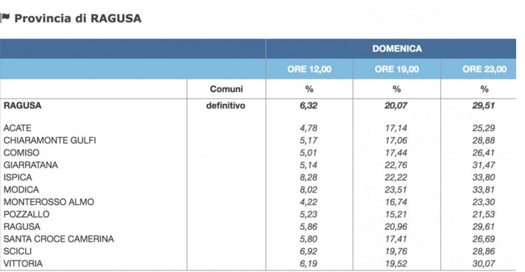This screenshot has width=525, height=272.
Task: Select the ACATE row name
Action: 18,128
